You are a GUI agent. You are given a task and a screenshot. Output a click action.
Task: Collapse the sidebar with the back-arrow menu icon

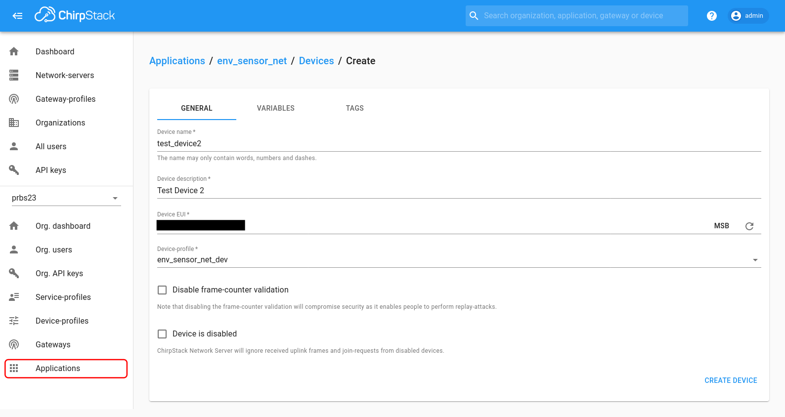[17, 16]
